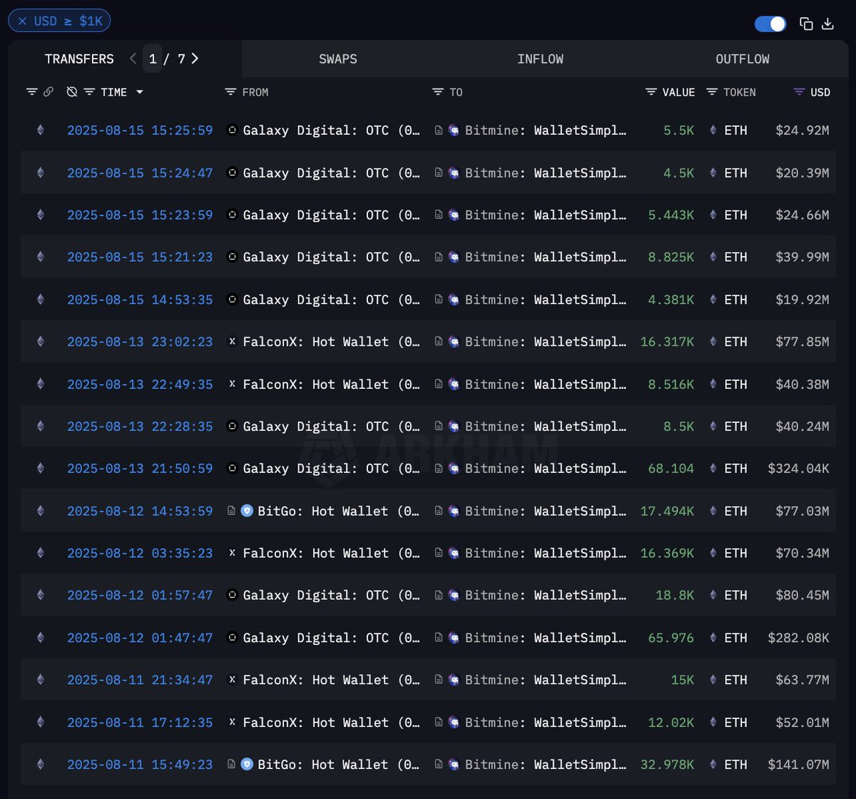This screenshot has height=799, width=856.
Task: Open transaction 2025-08-11 21:34:47
Action: tap(140, 680)
